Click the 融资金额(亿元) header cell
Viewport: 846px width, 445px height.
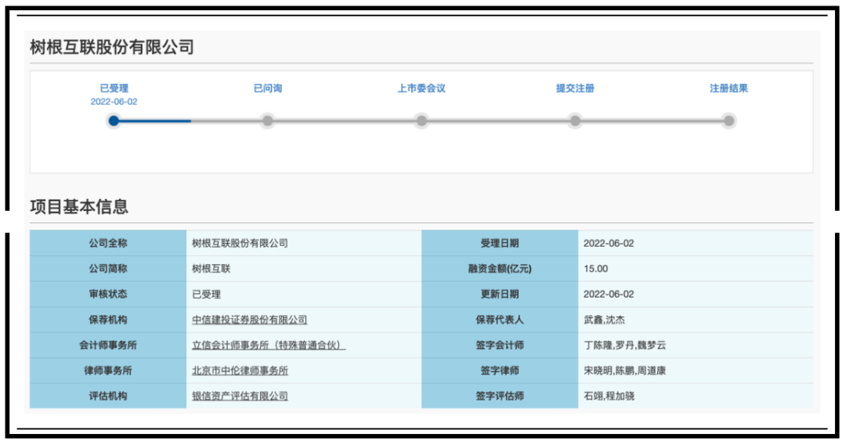[x=500, y=269]
